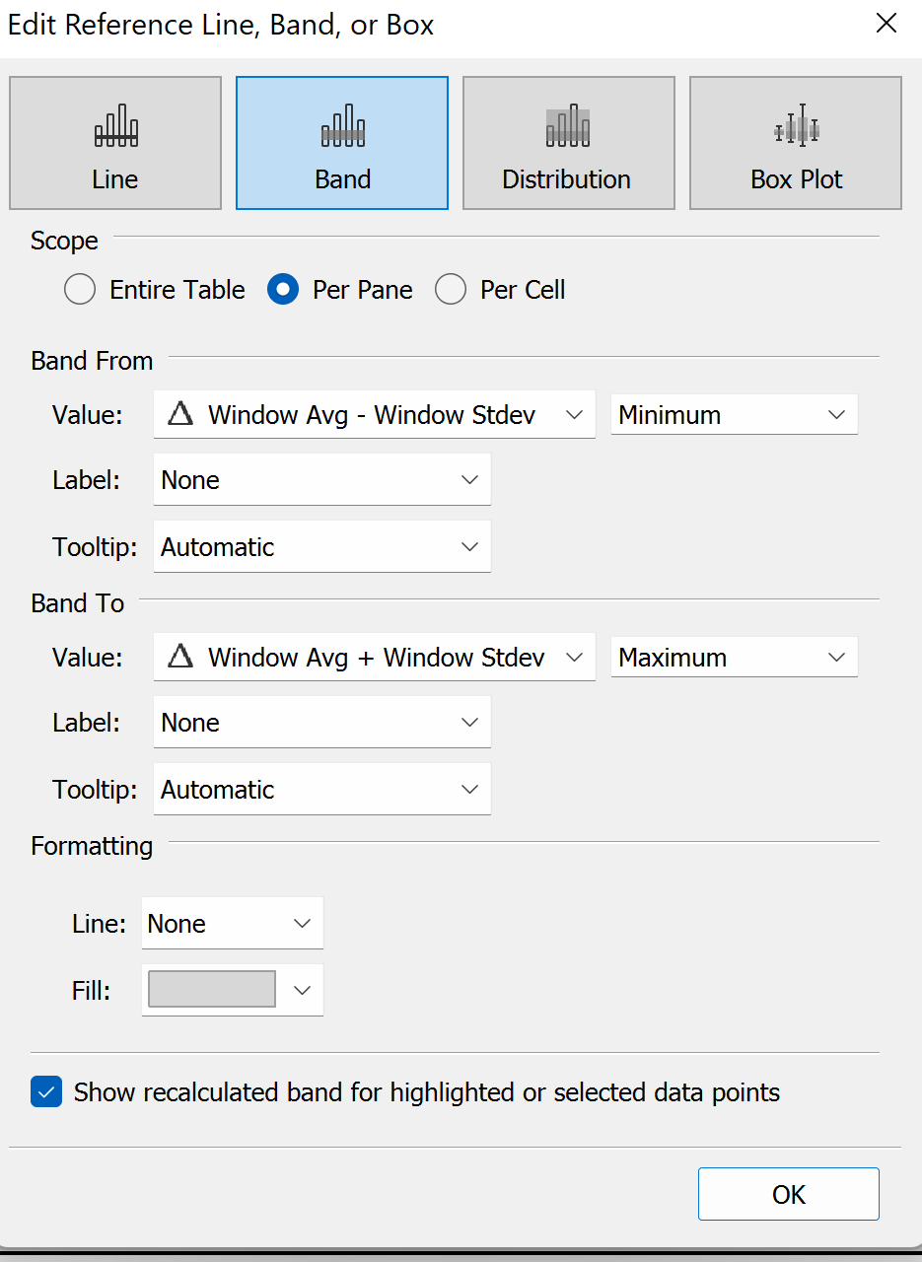Click the OK button
This screenshot has width=922, height=1262.
tap(788, 1194)
